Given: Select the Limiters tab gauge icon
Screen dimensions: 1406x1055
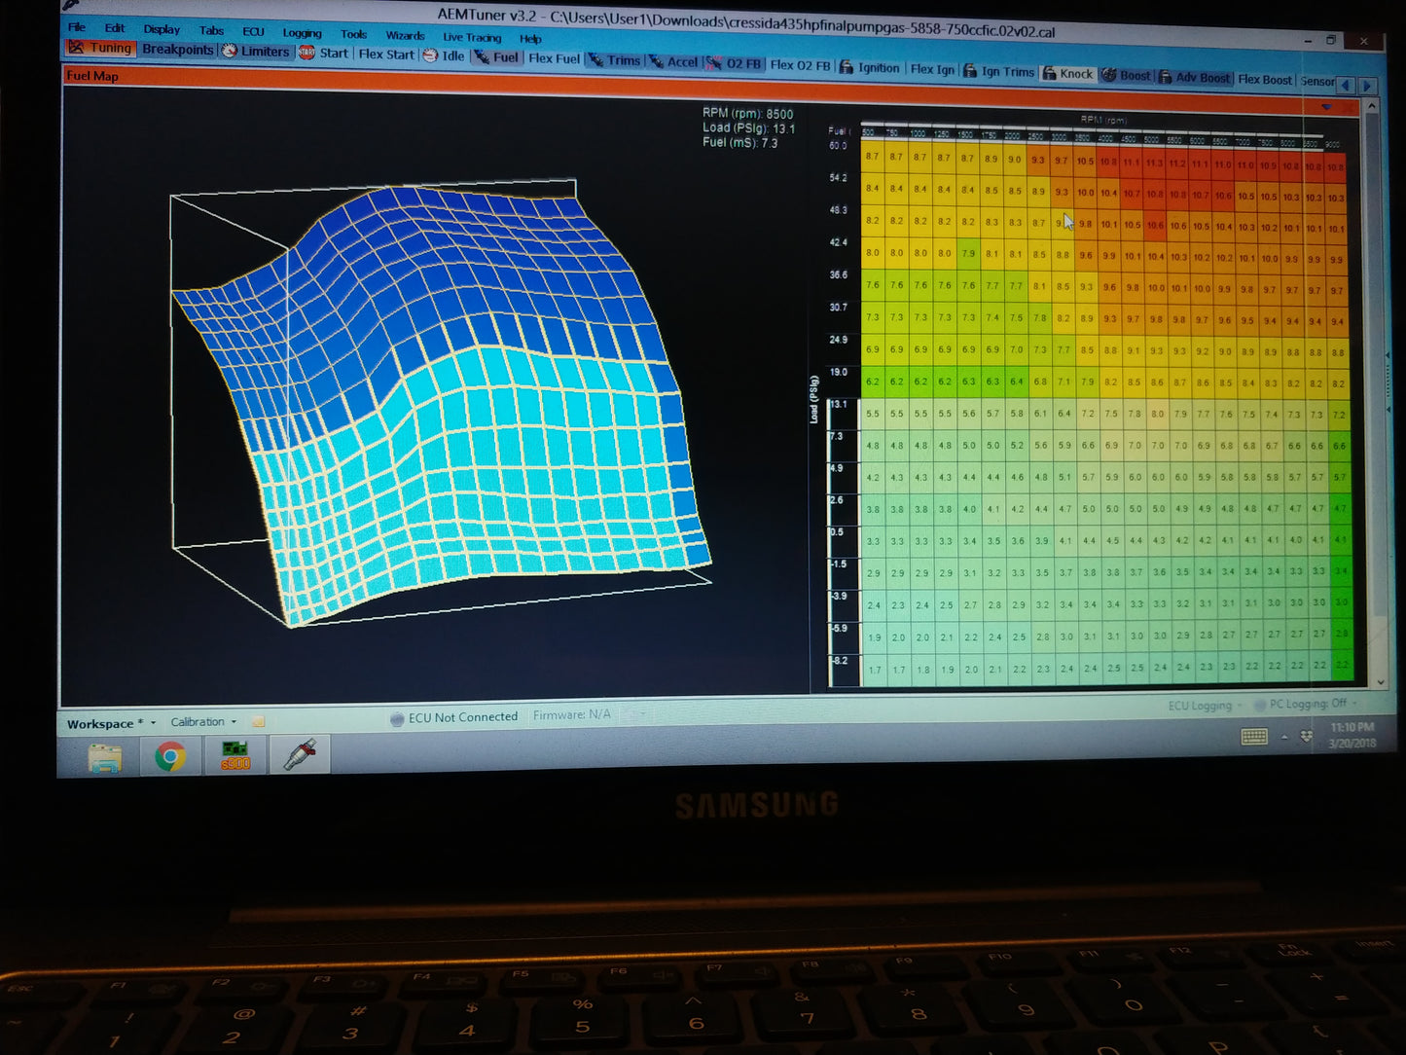Looking at the screenshot, I should click(230, 51).
